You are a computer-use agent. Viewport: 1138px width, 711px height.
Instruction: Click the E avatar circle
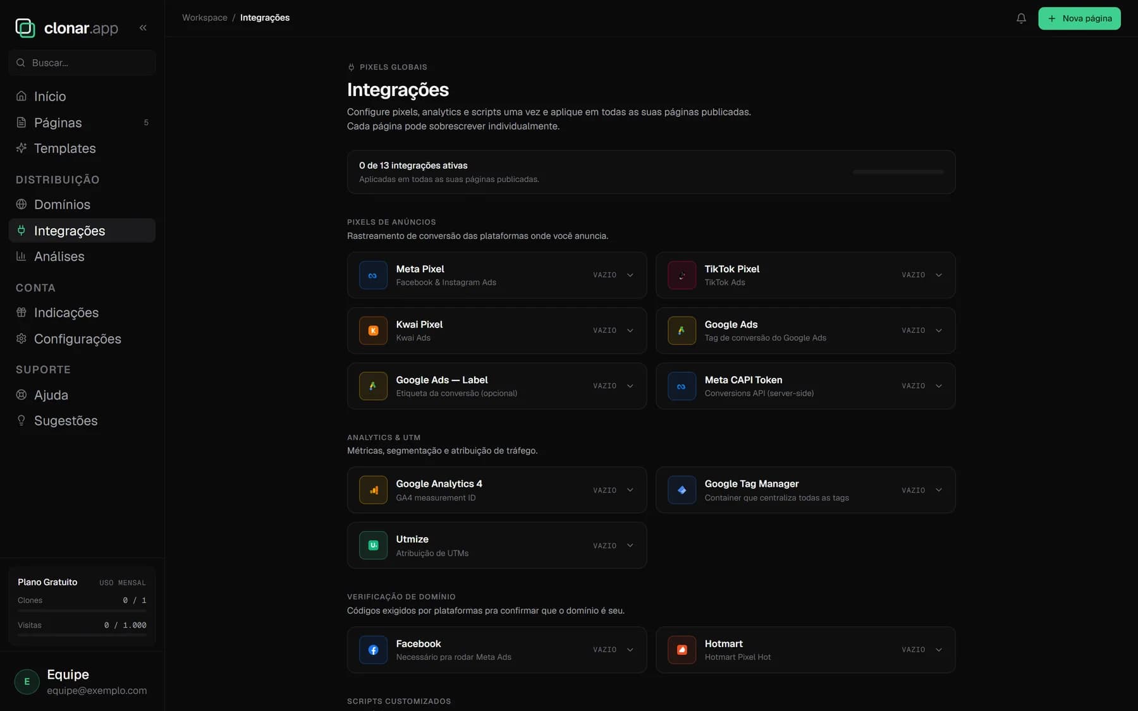pyautogui.click(x=27, y=681)
